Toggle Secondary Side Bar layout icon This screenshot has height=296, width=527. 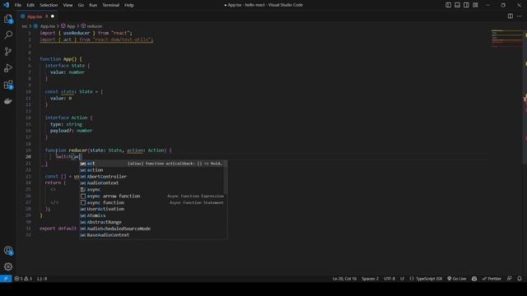pyautogui.click(x=466, y=5)
